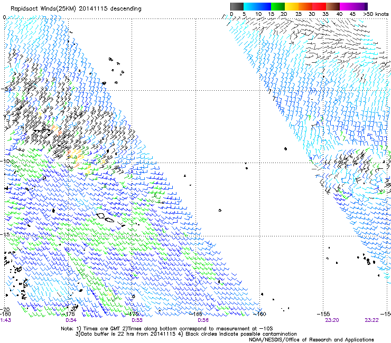Click the '-160' longitude axis label
Image resolution: width=391 pixels, height=343 pixels.
259,314
